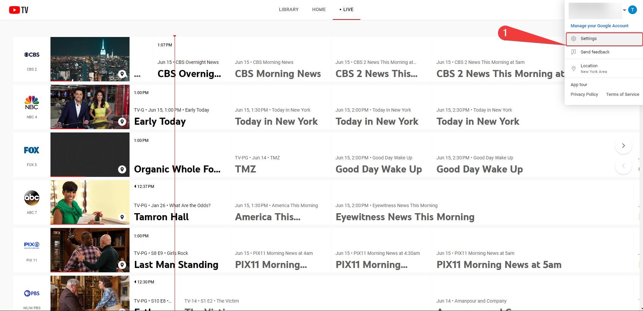
Task: Click the Tamron Hall show thumbnail
Action: click(90, 202)
